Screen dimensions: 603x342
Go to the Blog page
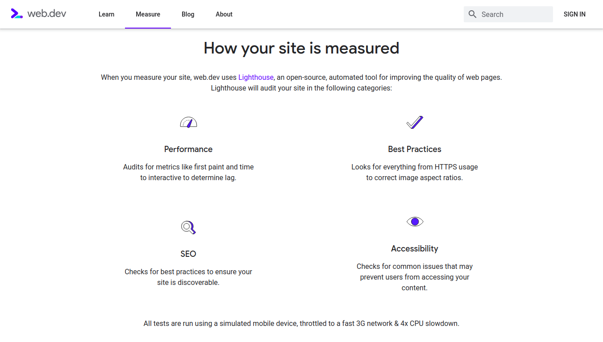click(x=188, y=14)
